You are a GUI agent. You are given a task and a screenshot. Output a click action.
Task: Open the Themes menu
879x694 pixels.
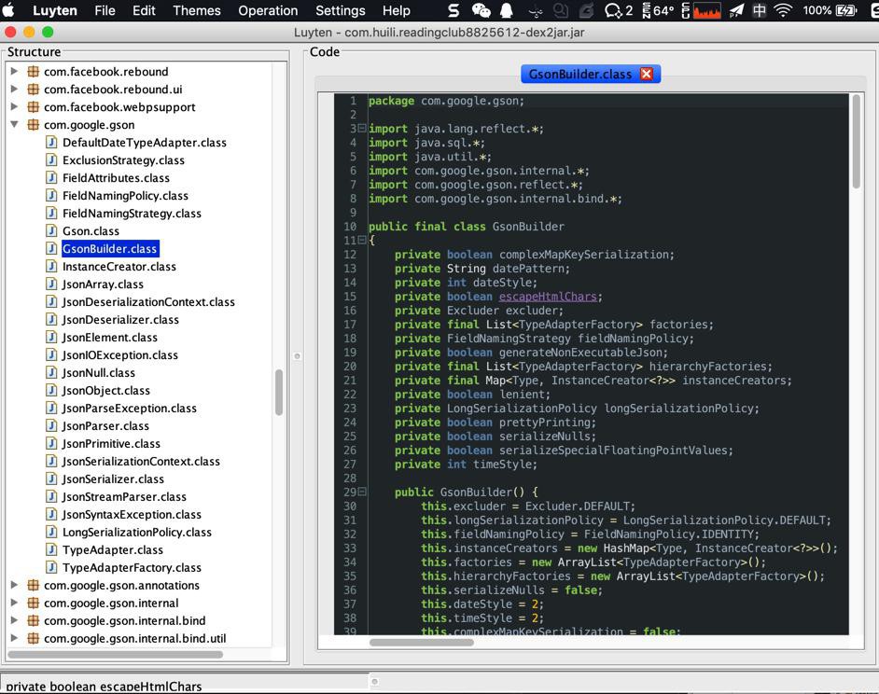click(197, 11)
